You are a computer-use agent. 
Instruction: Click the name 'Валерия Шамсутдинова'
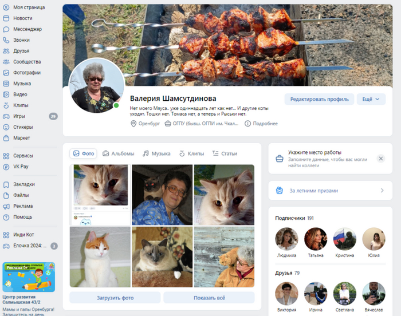[x=173, y=98]
